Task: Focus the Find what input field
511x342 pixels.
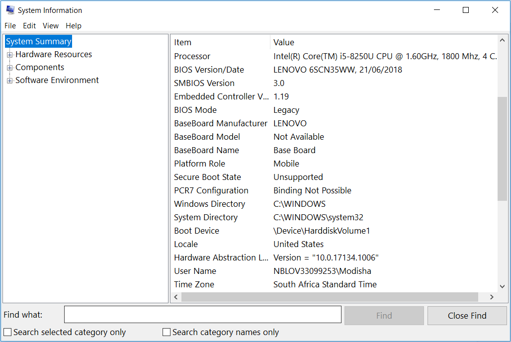Action: click(x=202, y=315)
